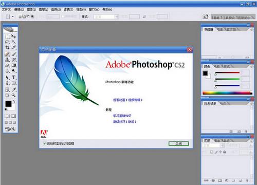The image size is (257, 185).
Task: Open Navigator panel flyout menu
Action: pos(252,30)
